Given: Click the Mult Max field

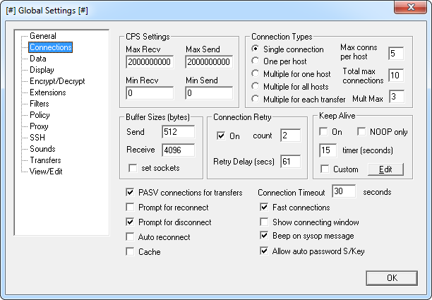Looking at the screenshot, I should [397, 97].
